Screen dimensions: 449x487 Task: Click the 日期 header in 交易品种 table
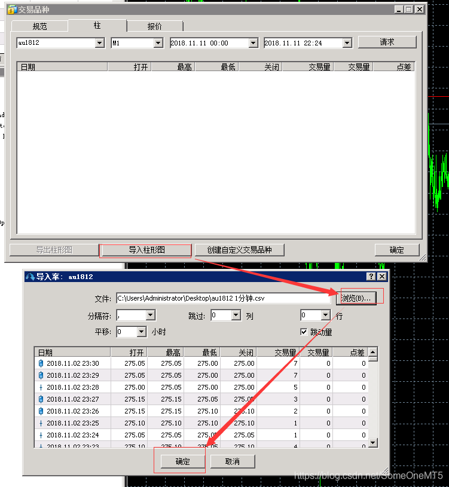62,67
